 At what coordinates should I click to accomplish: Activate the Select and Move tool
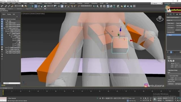coord(36,6)
